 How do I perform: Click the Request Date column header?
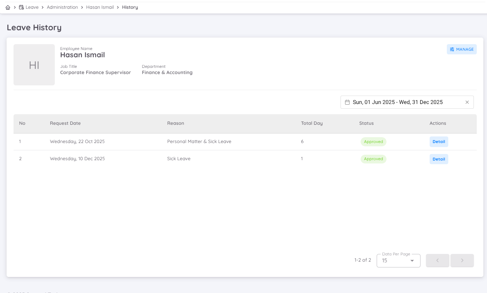(x=65, y=123)
